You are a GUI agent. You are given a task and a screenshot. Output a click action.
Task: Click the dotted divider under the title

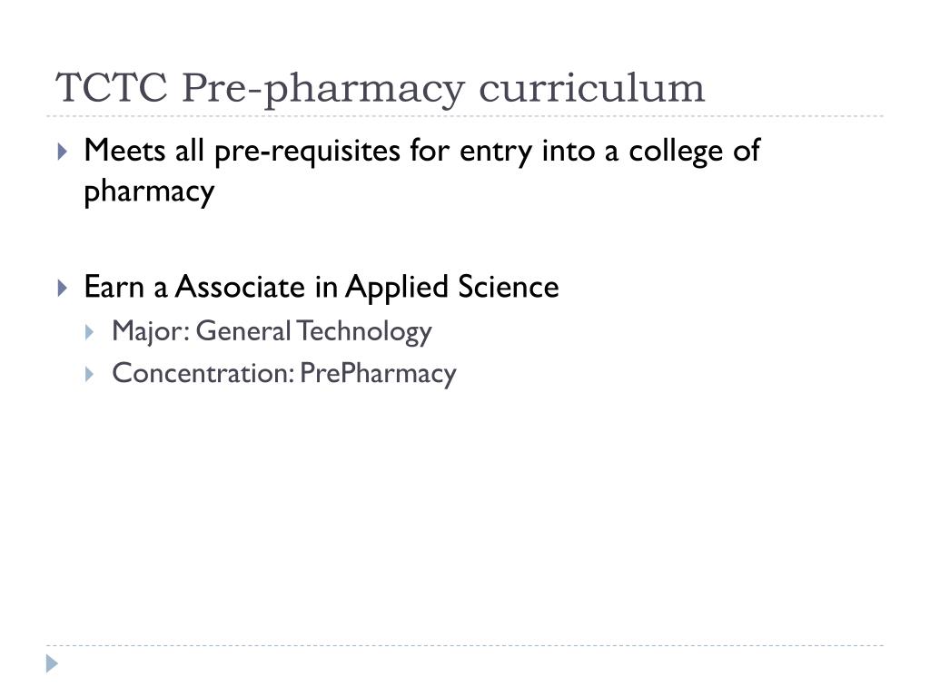click(465, 116)
